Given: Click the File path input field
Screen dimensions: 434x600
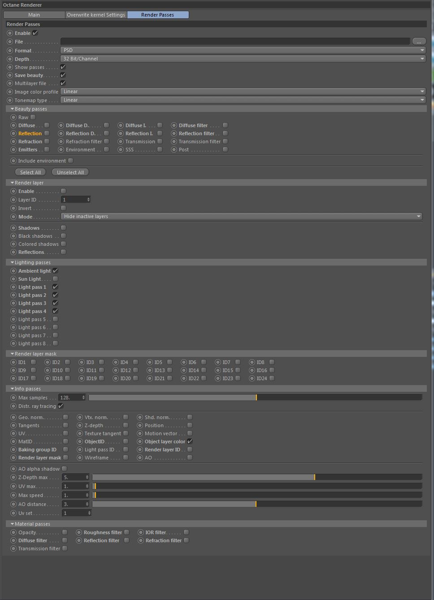Looking at the screenshot, I should (x=235, y=41).
